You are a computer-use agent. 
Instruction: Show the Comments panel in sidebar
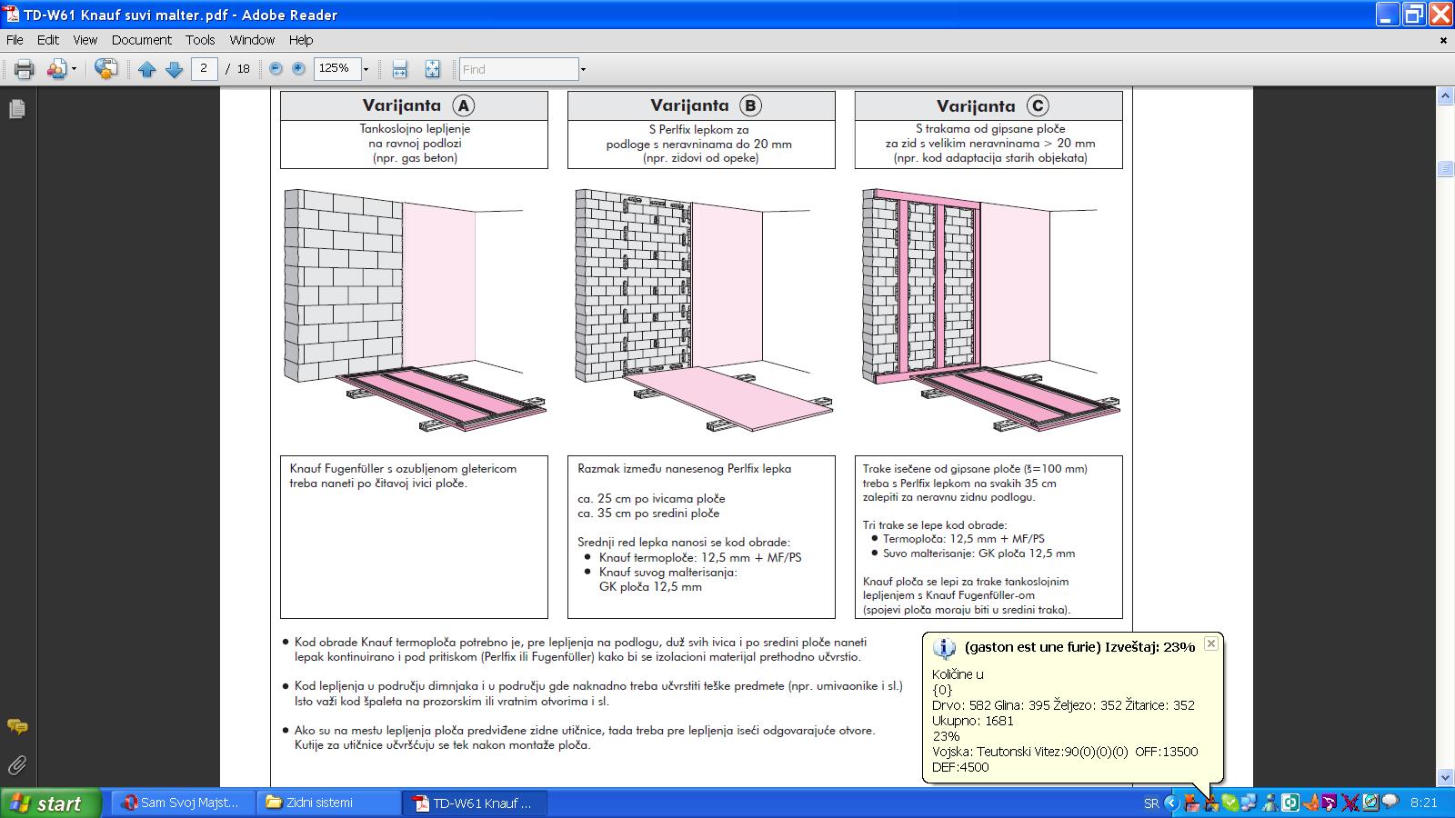click(16, 726)
